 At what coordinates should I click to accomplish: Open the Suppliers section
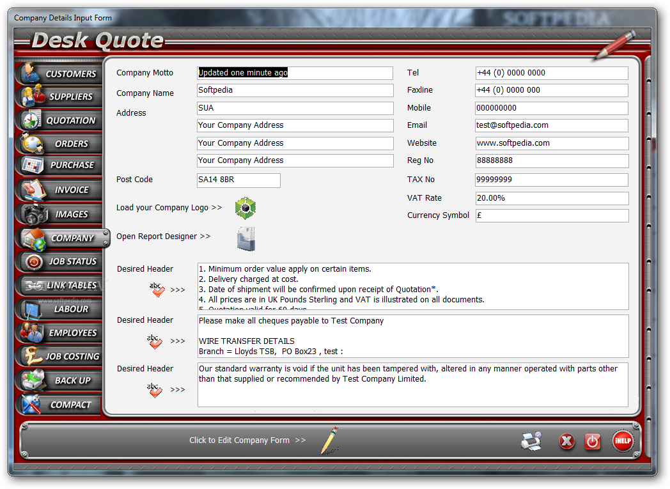pyautogui.click(x=59, y=97)
